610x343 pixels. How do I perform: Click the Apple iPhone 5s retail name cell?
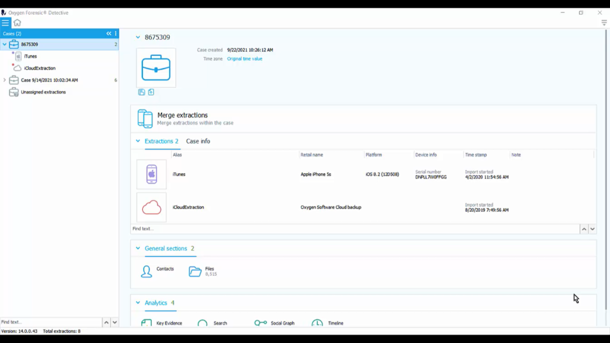[316, 174]
